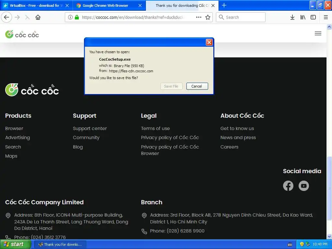Close the Google Chrome Web Browser tab
The width and height of the screenshot is (332, 249).
pyautogui.click(x=140, y=6)
